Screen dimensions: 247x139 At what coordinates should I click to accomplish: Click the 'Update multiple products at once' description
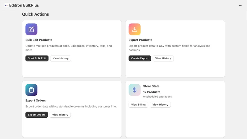[69, 48]
